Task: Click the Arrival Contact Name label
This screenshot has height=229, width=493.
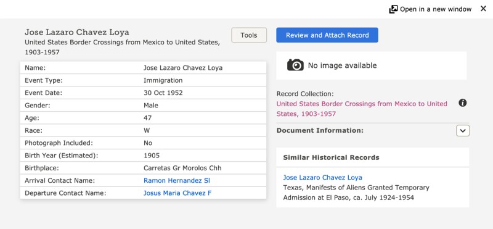Action: (x=60, y=180)
